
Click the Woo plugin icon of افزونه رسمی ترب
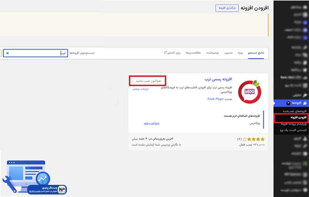point(249,92)
